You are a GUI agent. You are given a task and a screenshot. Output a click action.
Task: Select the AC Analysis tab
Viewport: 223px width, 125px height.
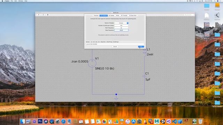[103, 15]
